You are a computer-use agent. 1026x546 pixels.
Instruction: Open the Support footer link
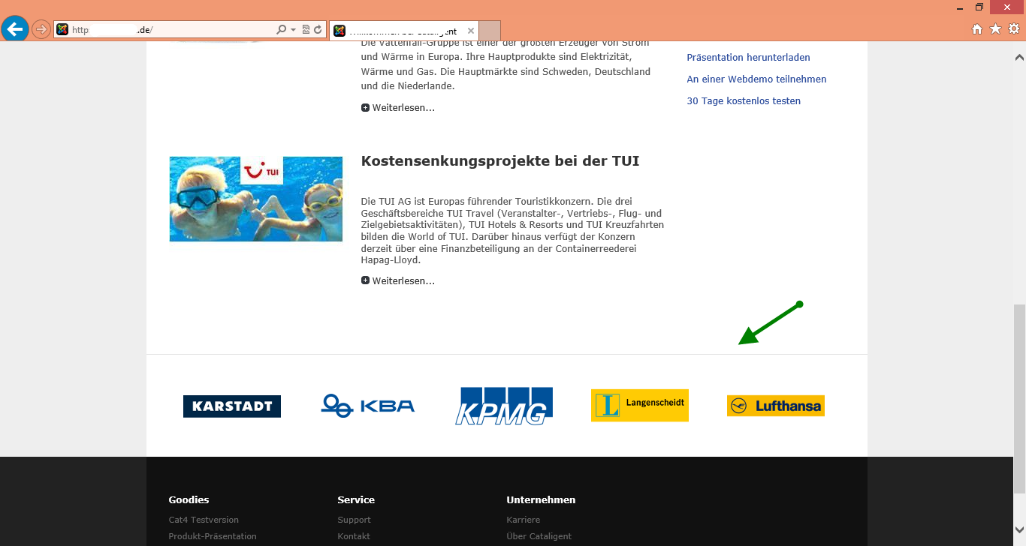point(355,520)
